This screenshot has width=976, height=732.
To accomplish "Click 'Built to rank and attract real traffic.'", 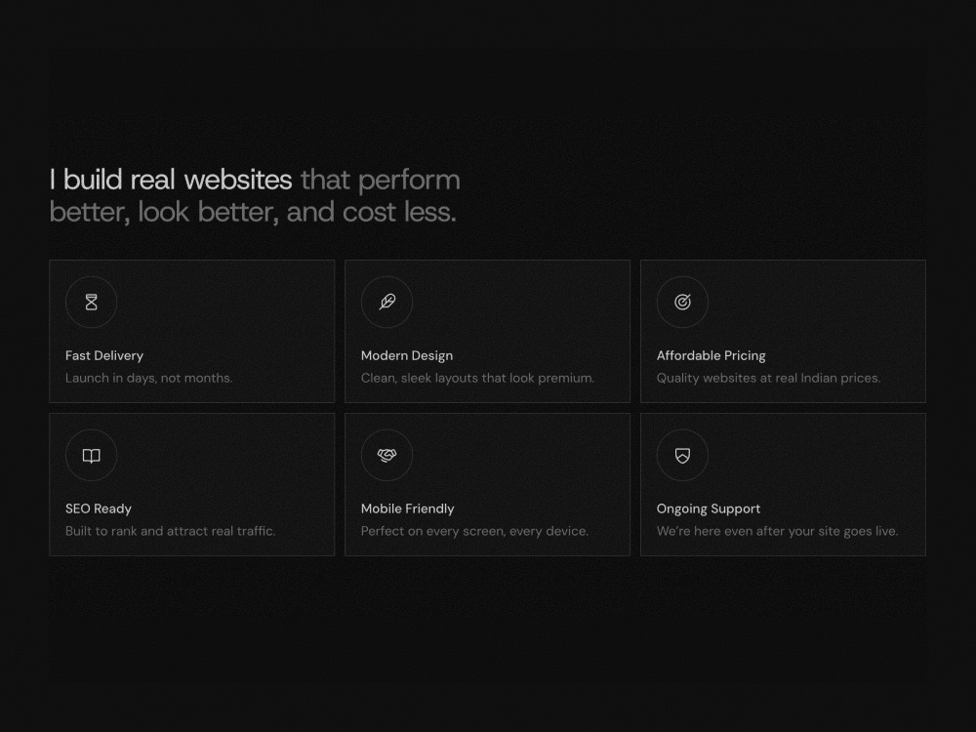I will [171, 531].
